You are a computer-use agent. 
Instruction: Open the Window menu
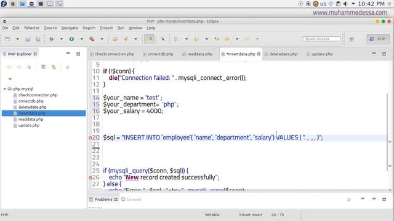pyautogui.click(x=135, y=28)
